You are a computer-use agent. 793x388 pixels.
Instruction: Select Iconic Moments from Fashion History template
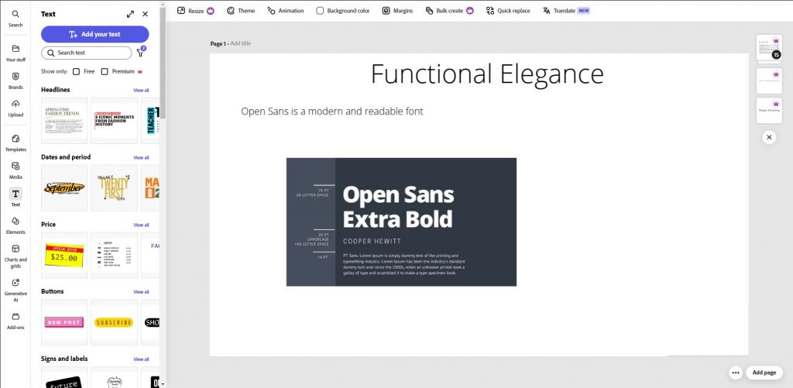tap(115, 120)
